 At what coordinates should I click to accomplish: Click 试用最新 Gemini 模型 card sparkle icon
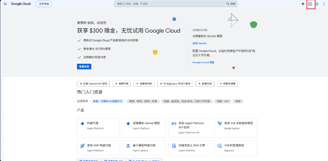point(128,124)
